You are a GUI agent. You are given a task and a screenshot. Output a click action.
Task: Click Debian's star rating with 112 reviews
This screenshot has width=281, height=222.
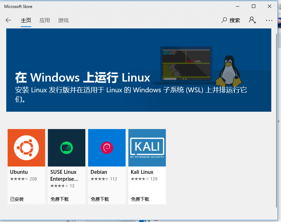tap(104, 179)
